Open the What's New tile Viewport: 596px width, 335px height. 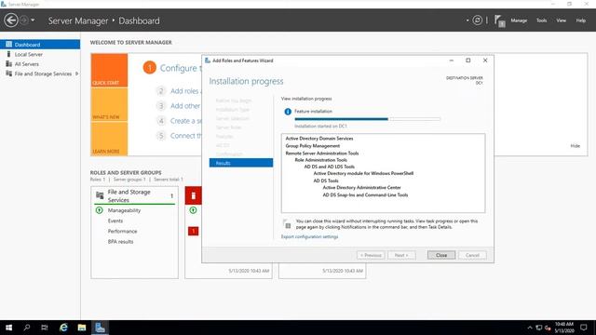pos(109,104)
